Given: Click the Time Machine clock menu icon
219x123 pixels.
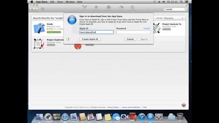Looking at the screenshot, I should coord(154,2).
